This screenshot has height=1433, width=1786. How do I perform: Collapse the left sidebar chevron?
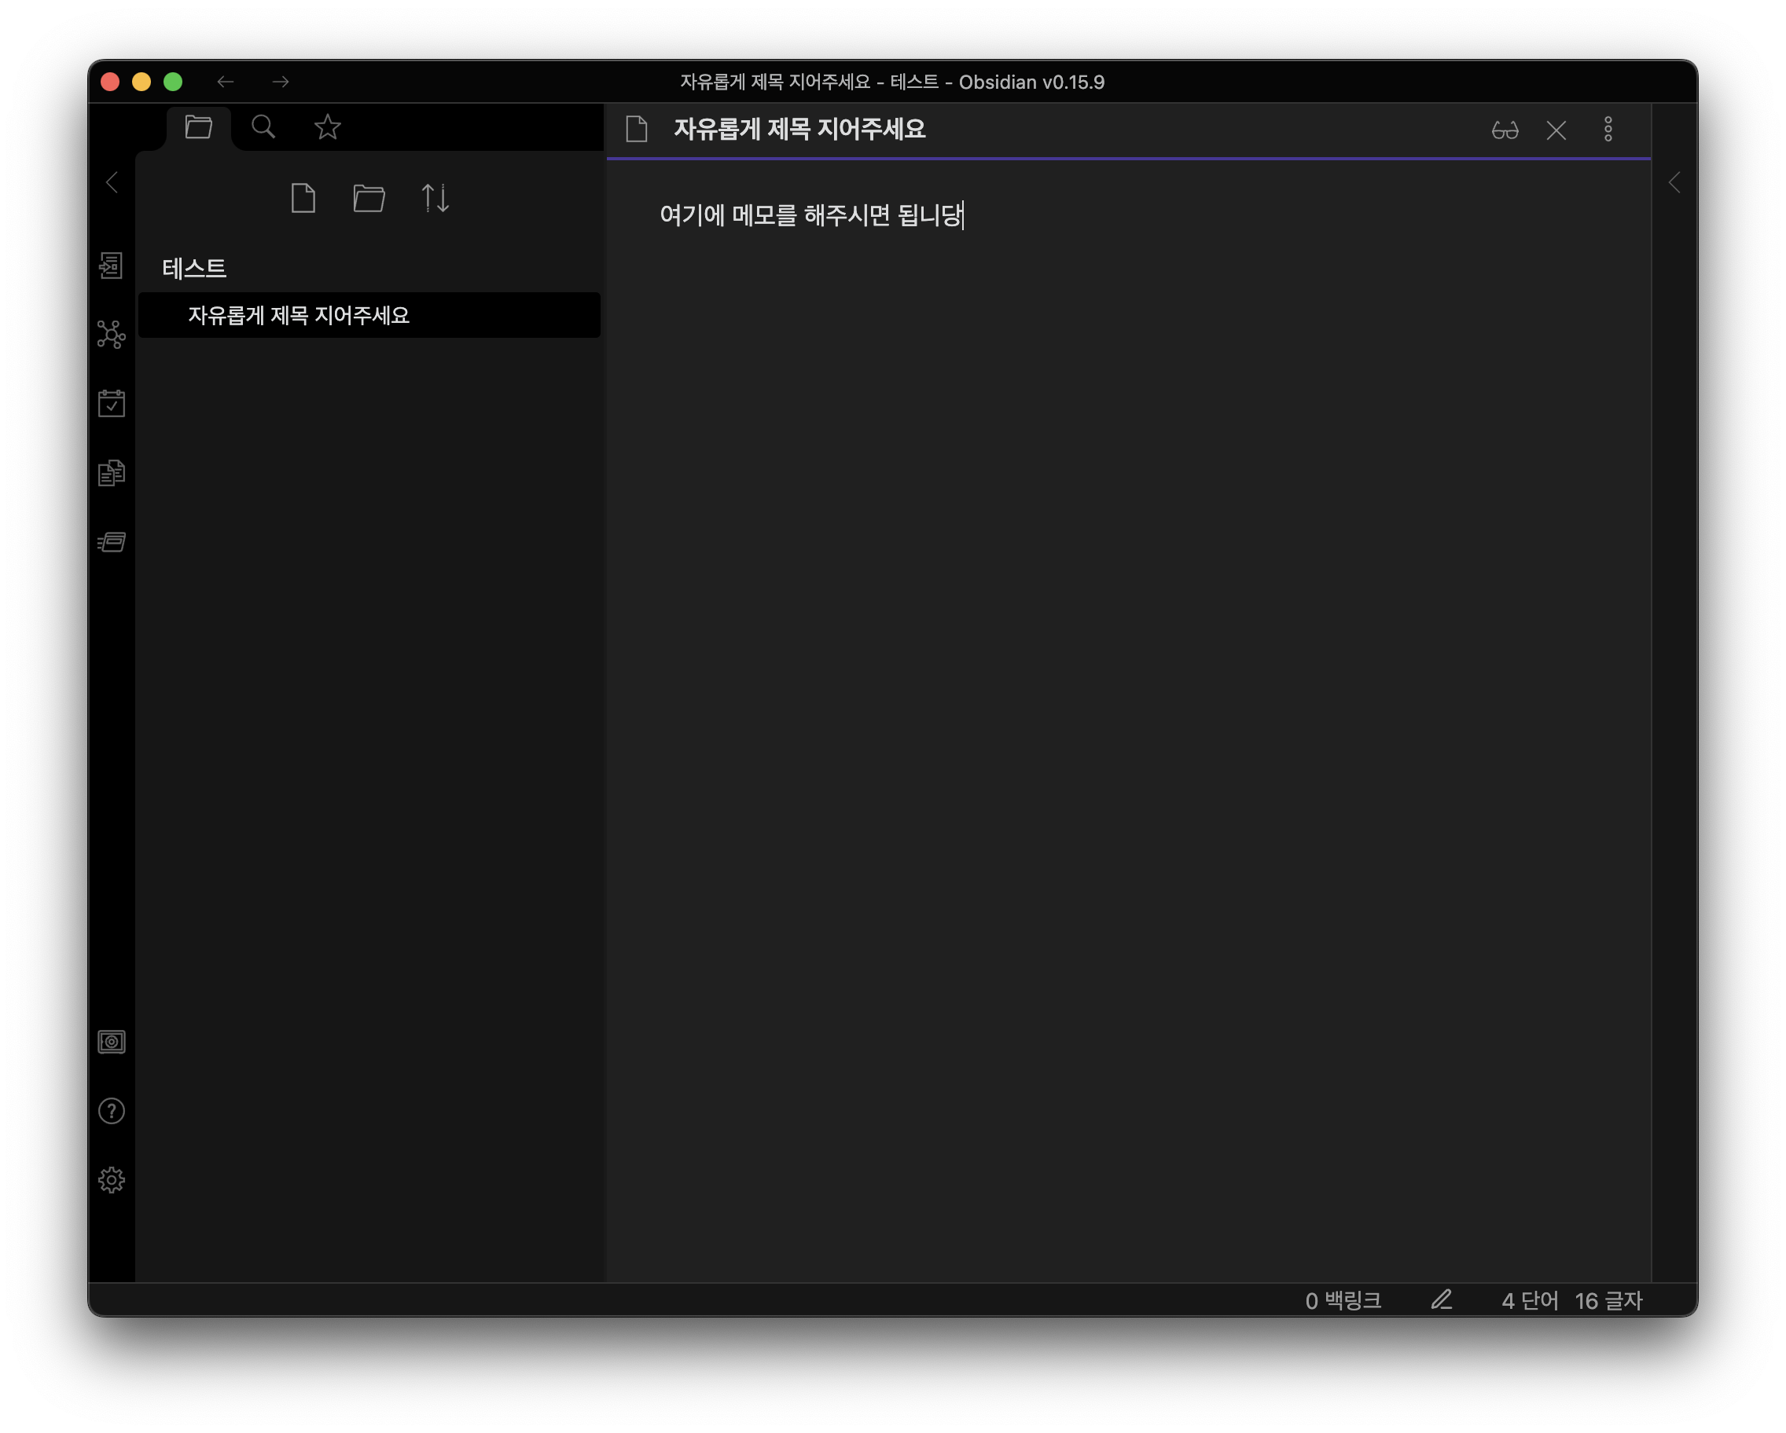[x=112, y=182]
